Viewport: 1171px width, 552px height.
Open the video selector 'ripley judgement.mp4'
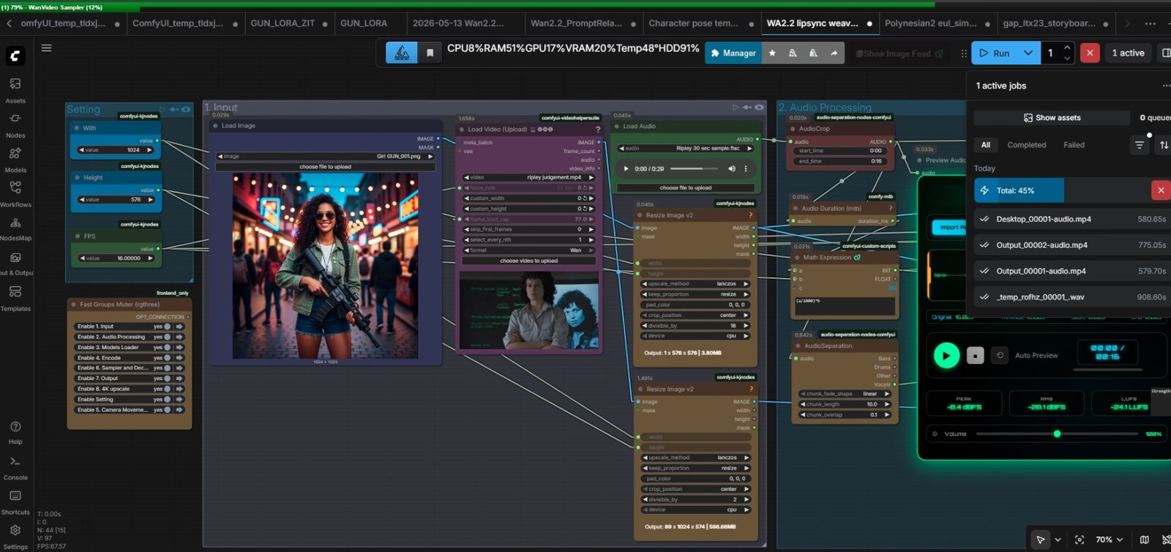(x=529, y=177)
